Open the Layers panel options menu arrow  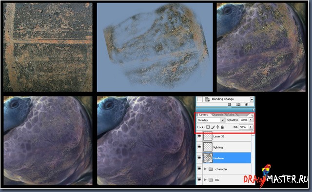pos(253,115)
